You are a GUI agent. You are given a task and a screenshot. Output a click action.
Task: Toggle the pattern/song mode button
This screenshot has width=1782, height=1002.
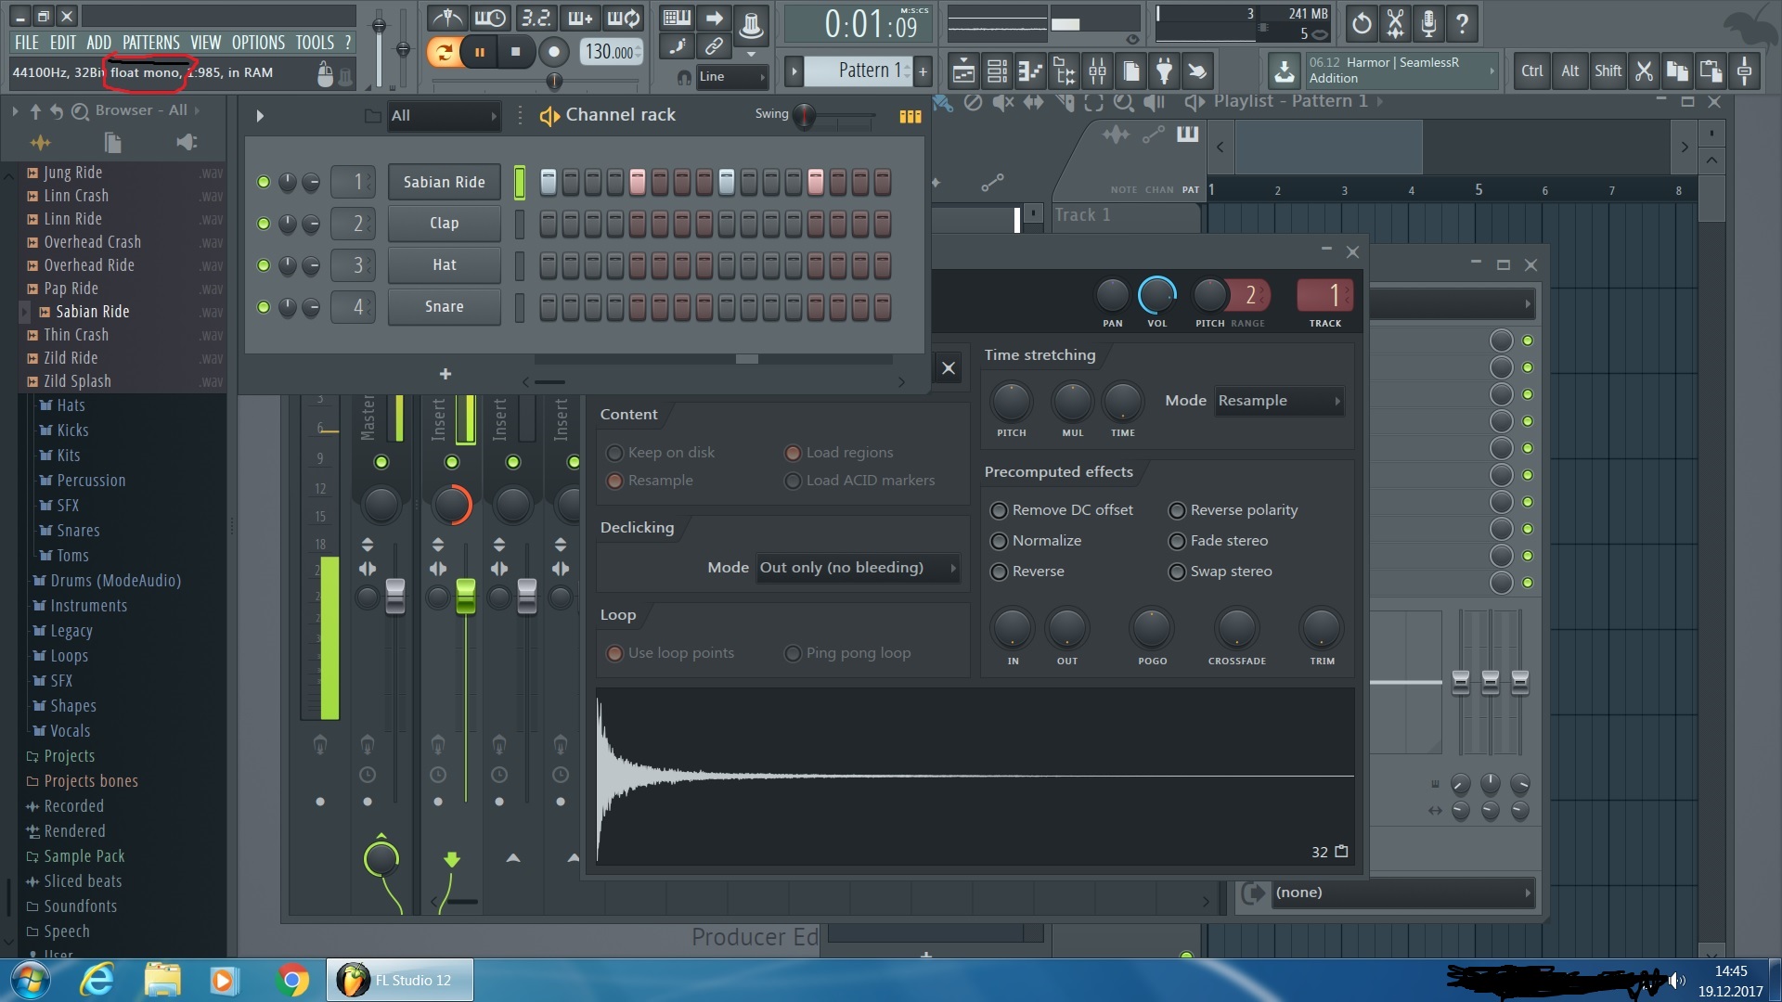click(x=445, y=52)
